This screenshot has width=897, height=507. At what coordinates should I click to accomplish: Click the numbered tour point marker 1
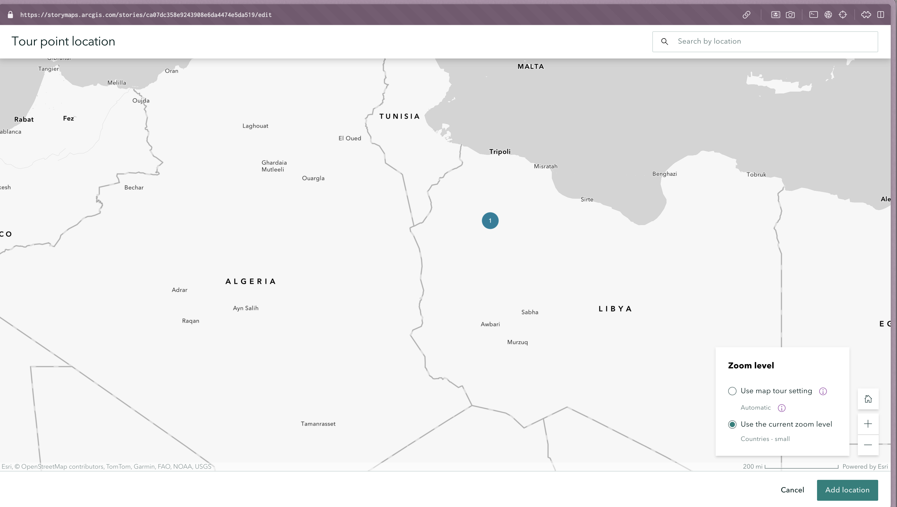(490, 221)
